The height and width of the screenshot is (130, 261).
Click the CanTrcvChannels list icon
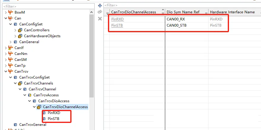[x=20, y=83]
